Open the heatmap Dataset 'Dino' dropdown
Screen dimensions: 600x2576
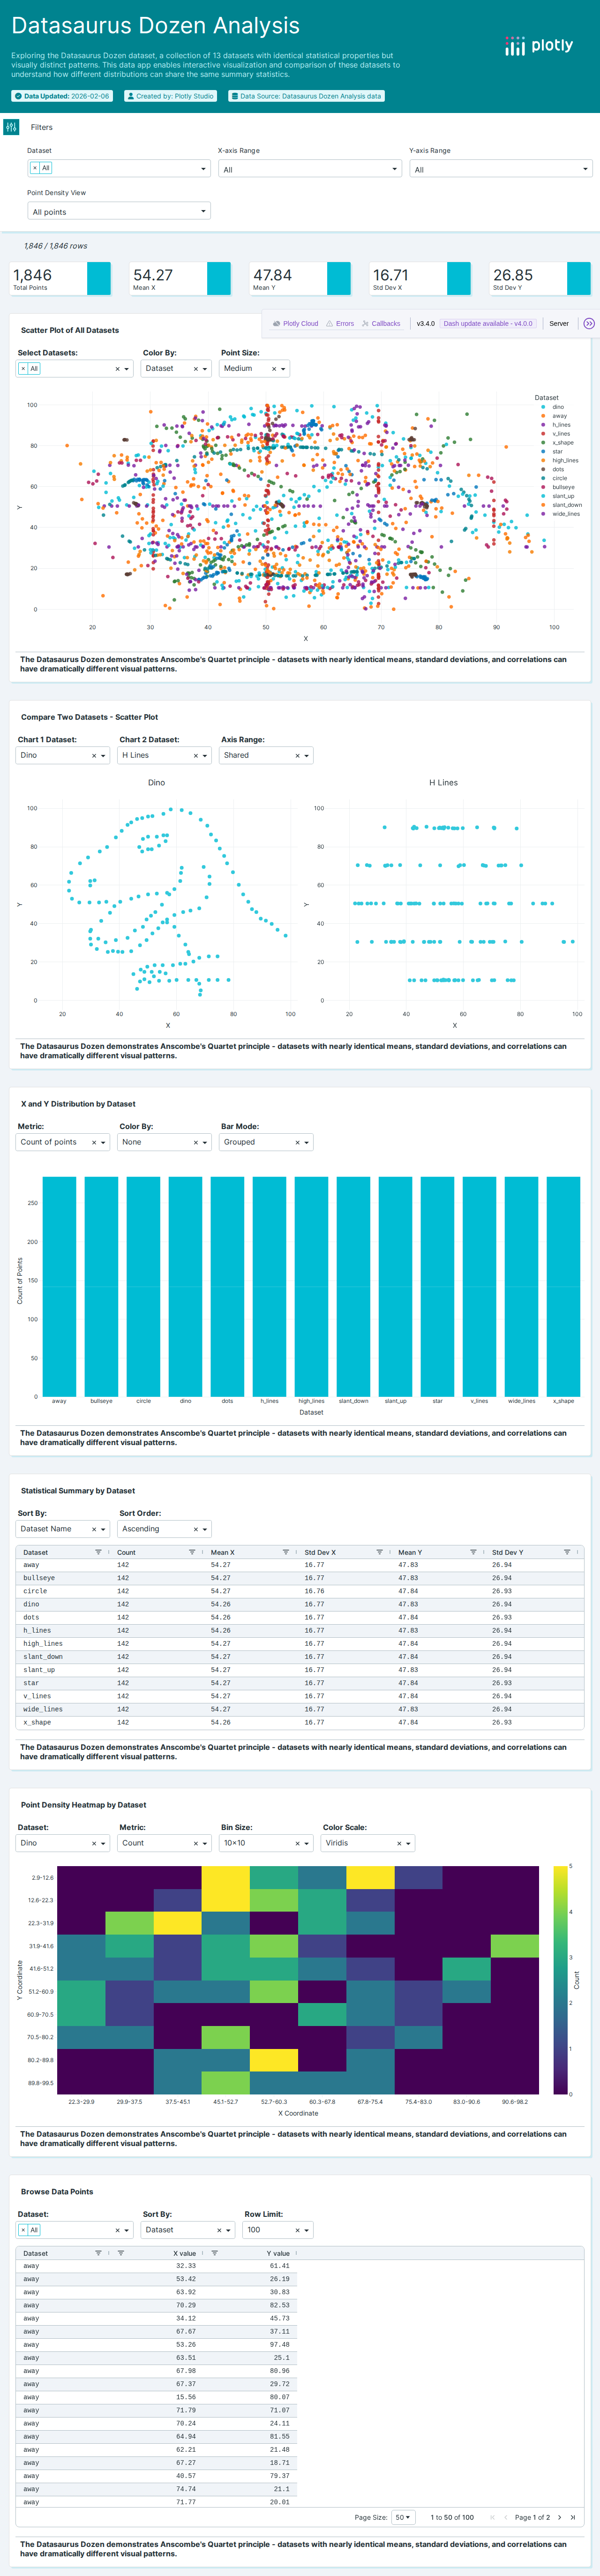pos(62,1843)
